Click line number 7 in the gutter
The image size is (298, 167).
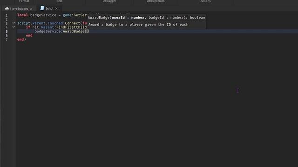pos(7,39)
